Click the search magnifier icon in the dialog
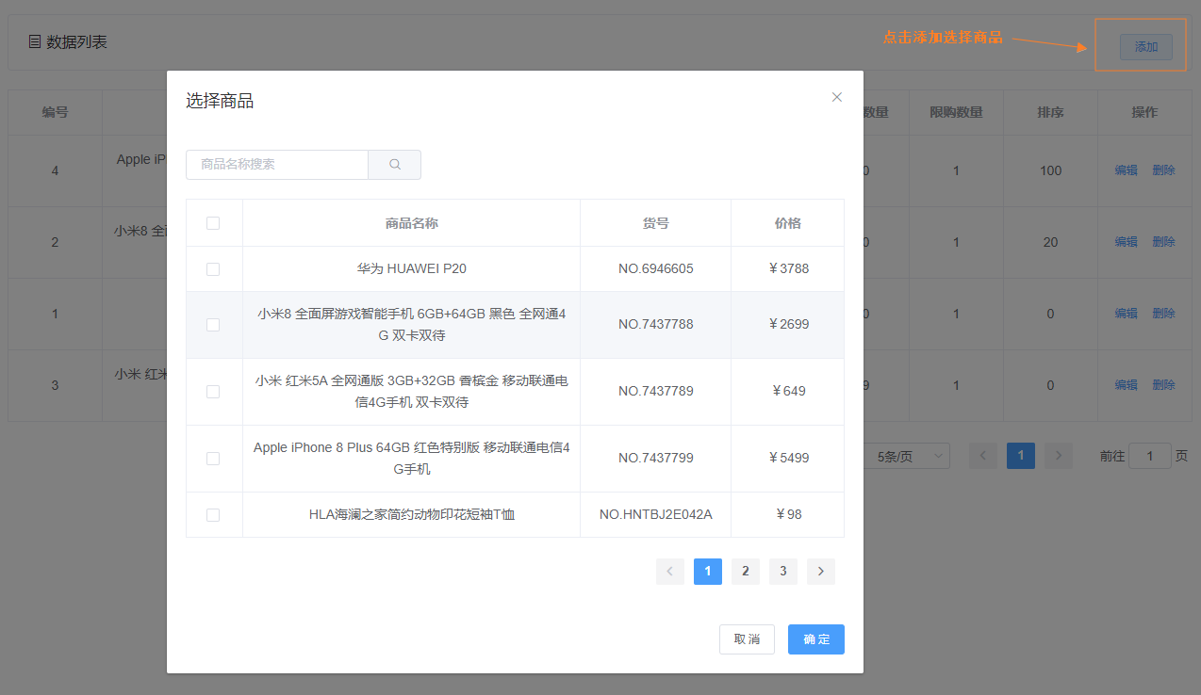The width and height of the screenshot is (1201, 695). click(394, 164)
